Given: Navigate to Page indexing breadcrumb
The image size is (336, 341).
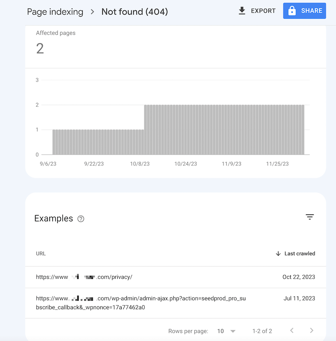Looking at the screenshot, I should click(55, 12).
